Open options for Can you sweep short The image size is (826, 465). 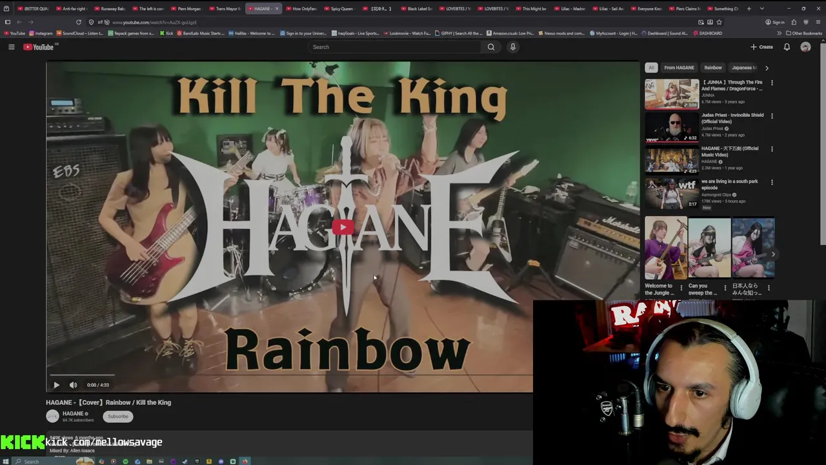coord(725,287)
